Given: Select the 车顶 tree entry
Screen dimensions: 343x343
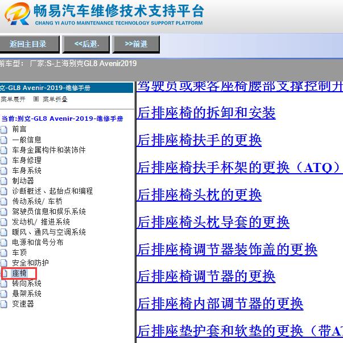Looking at the screenshot, I should 19,252.
